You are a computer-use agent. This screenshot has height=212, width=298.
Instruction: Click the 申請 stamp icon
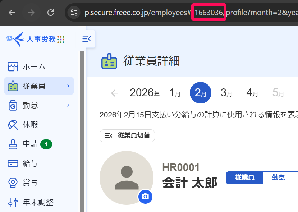click(x=13, y=144)
